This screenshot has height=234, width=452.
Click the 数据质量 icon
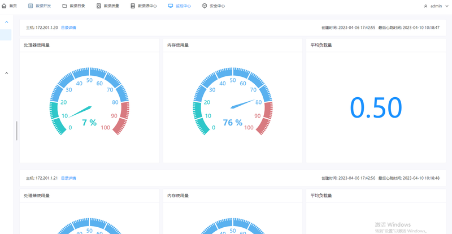[x=98, y=6]
